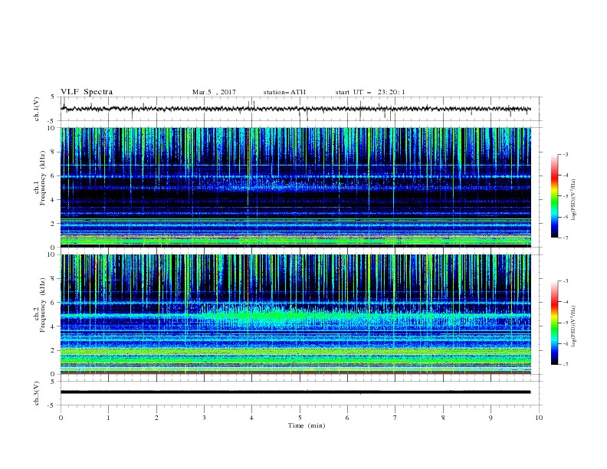The image size is (607, 469).
Task: Click the "ch.1(V)" waveform axis label
Action: pos(37,109)
